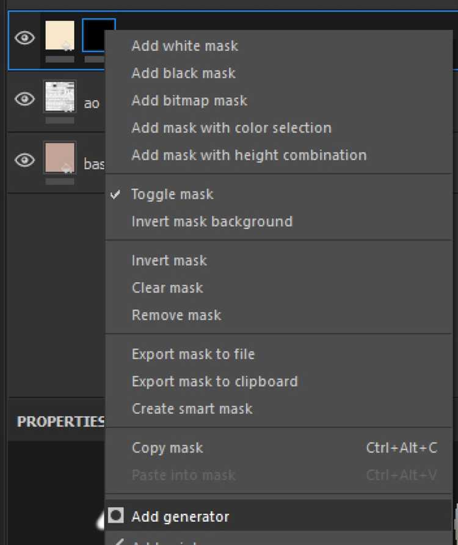Select Add mask with height combination
Viewport: 458px width, 545px height.
coord(249,155)
